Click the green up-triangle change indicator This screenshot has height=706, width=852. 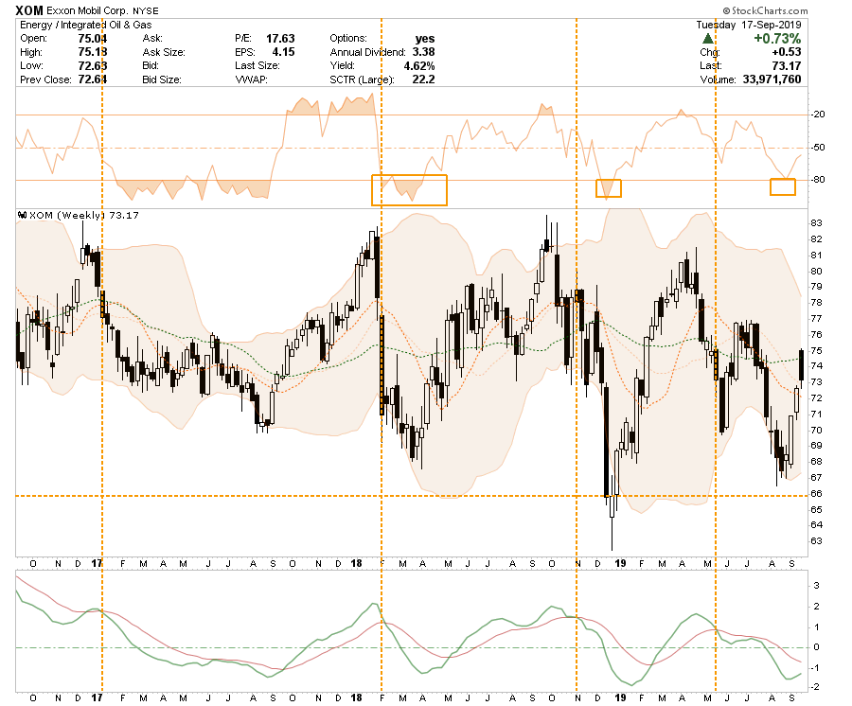click(707, 39)
